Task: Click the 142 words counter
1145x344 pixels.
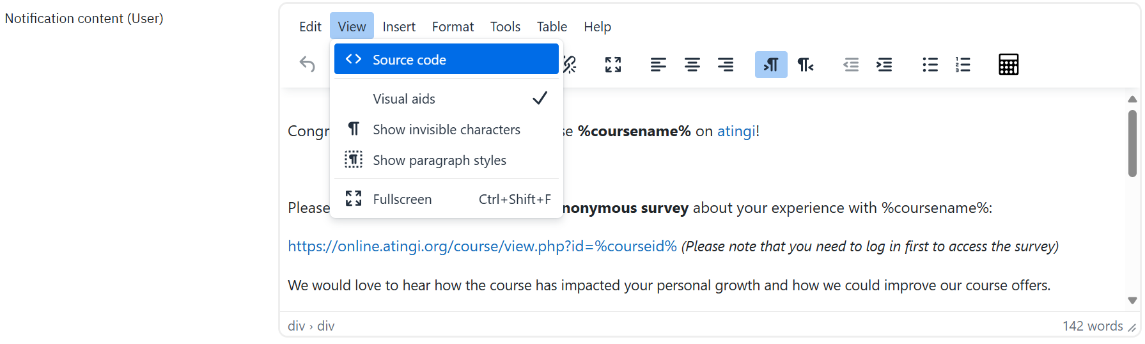Action: [1093, 326]
